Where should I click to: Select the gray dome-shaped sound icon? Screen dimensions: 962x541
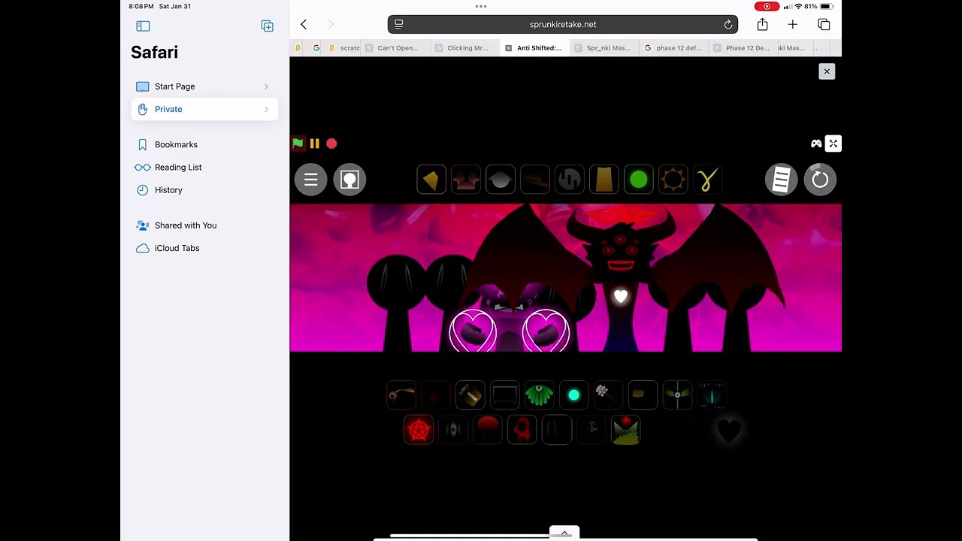click(x=501, y=180)
